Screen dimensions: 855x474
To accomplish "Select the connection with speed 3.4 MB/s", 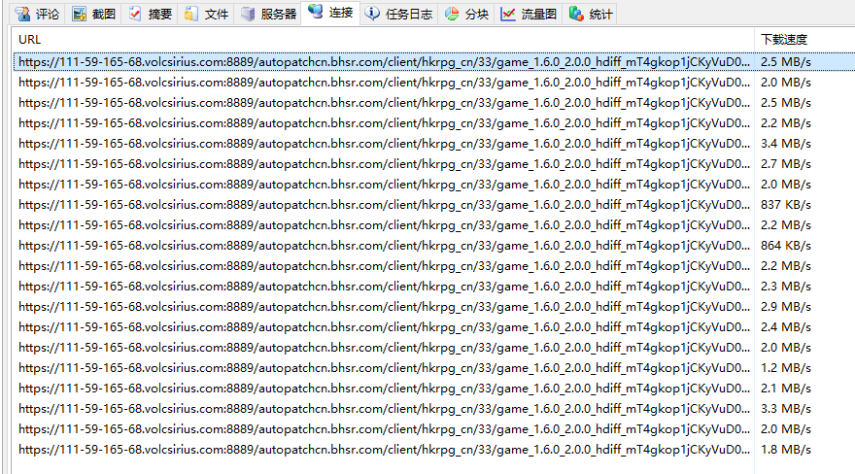I will [434, 144].
